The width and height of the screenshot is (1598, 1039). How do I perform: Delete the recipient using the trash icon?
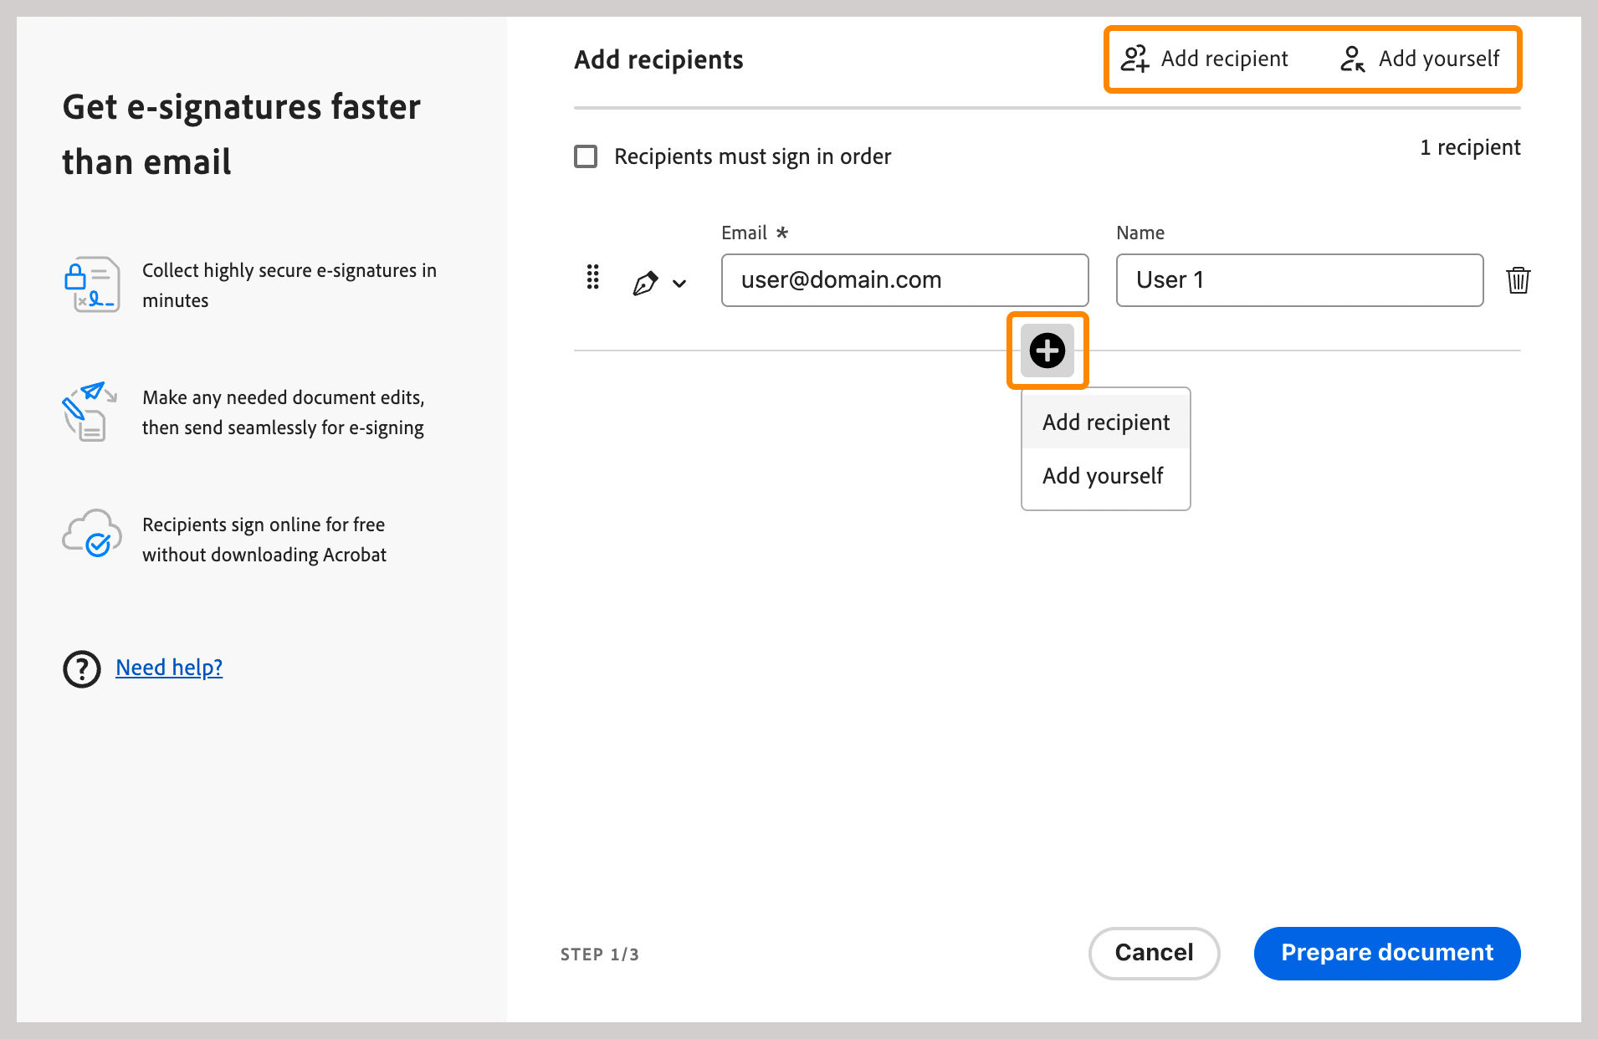click(x=1519, y=280)
